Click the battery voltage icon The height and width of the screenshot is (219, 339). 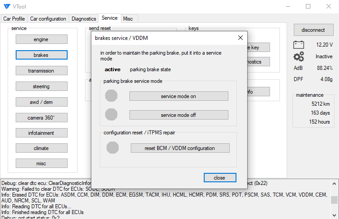pyautogui.click(x=299, y=45)
